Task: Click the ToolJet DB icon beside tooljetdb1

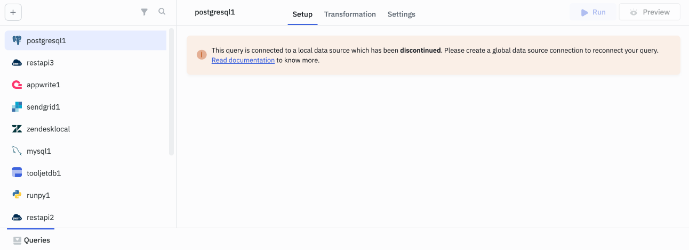Action: [x=17, y=173]
